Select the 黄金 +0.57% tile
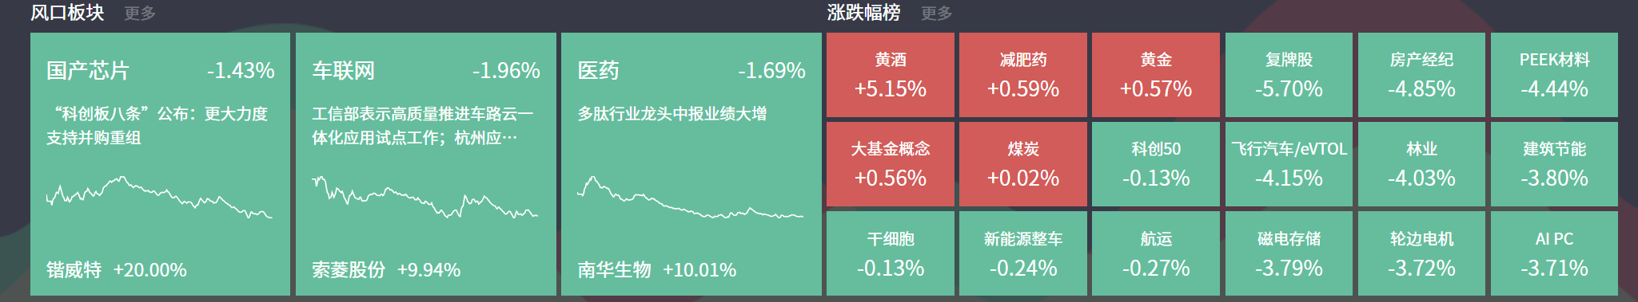 click(1156, 75)
